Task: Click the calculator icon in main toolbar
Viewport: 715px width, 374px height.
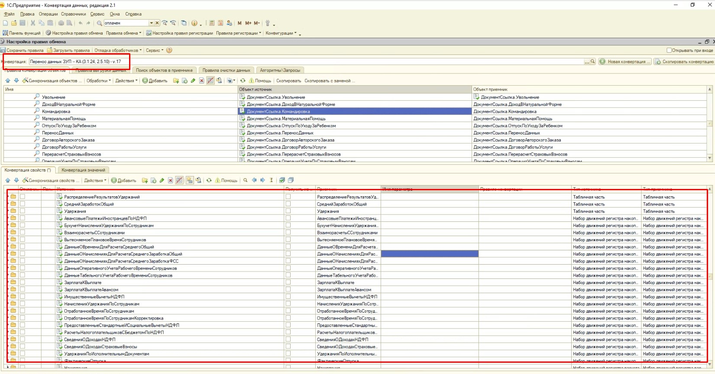Action: pos(212,23)
